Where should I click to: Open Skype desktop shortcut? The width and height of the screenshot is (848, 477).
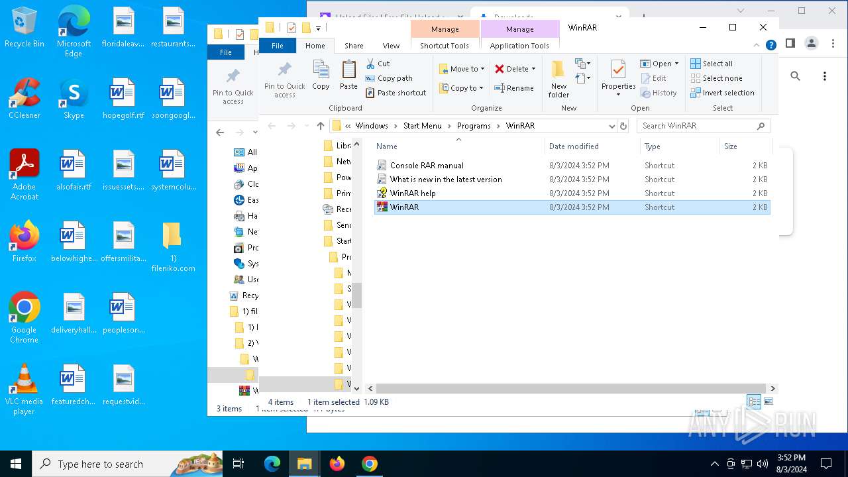74,99
